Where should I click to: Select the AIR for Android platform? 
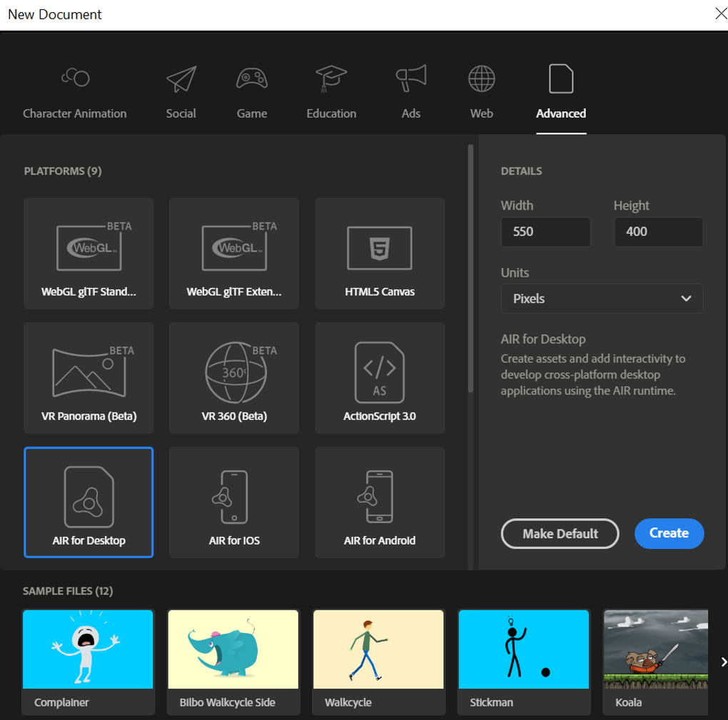[x=379, y=502]
